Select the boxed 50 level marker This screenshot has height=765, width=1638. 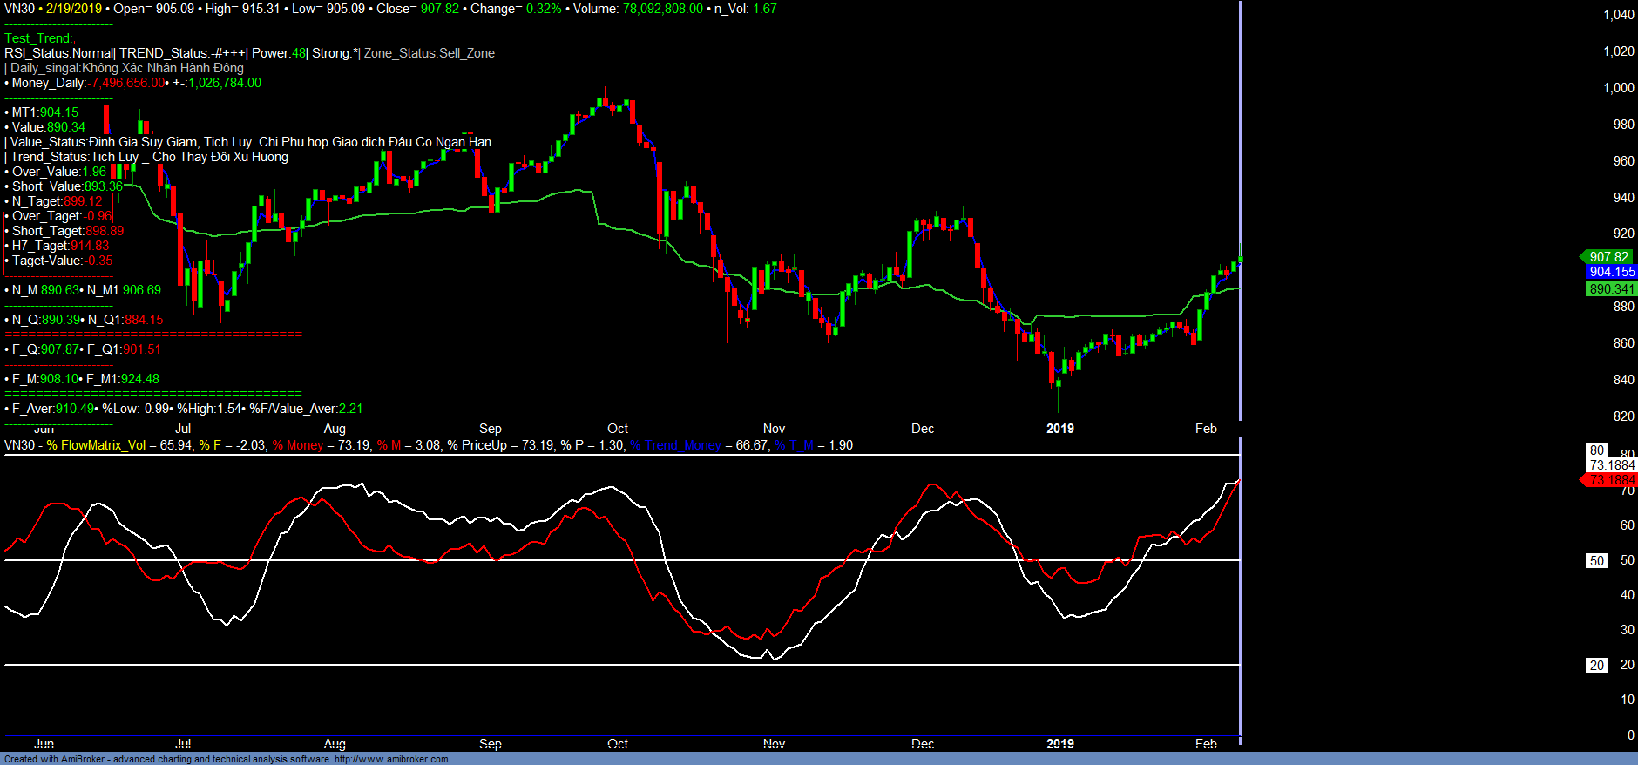(1596, 561)
